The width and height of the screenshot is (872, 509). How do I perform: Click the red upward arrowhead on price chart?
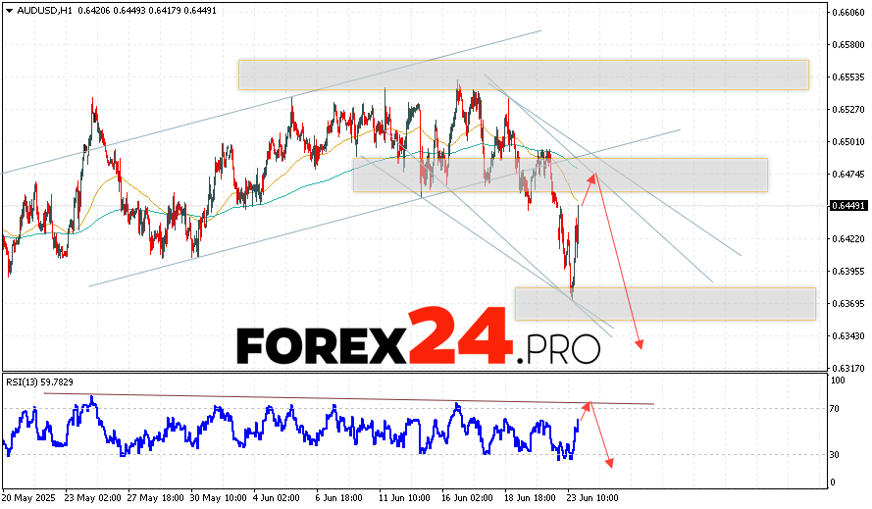[x=594, y=177]
